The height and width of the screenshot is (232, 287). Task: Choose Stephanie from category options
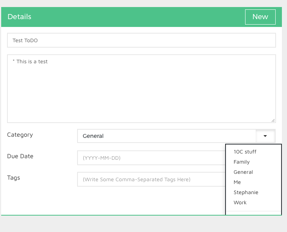point(246,192)
